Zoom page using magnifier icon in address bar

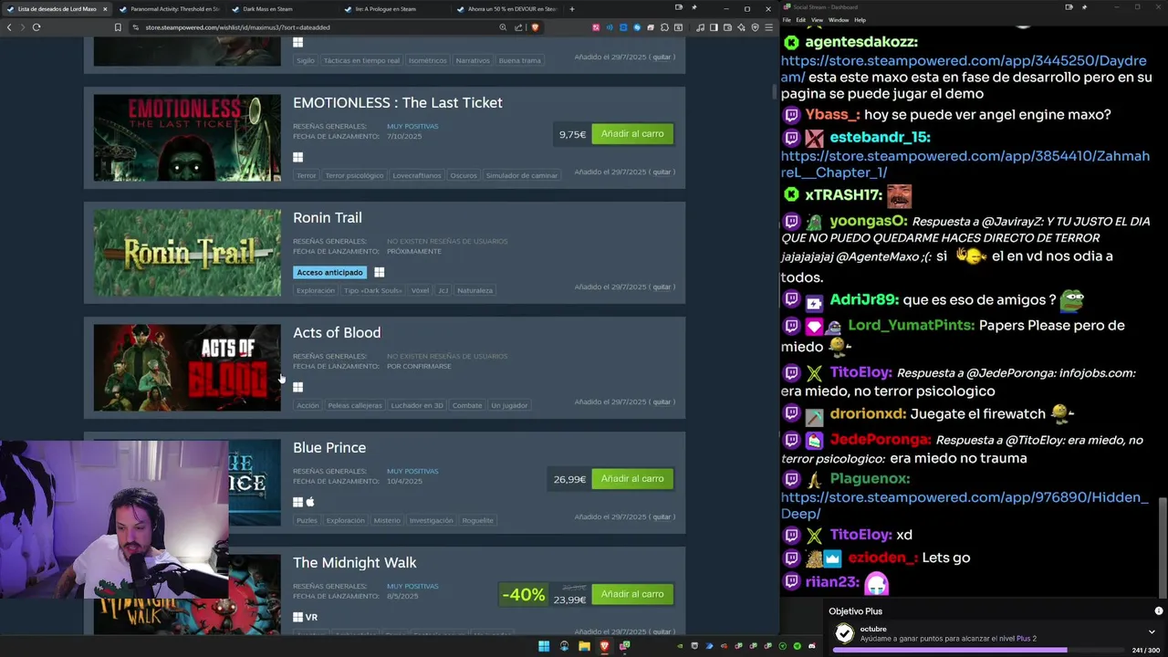(x=503, y=27)
